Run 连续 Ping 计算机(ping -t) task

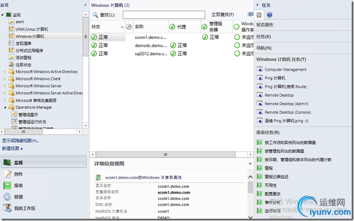click(286, 121)
